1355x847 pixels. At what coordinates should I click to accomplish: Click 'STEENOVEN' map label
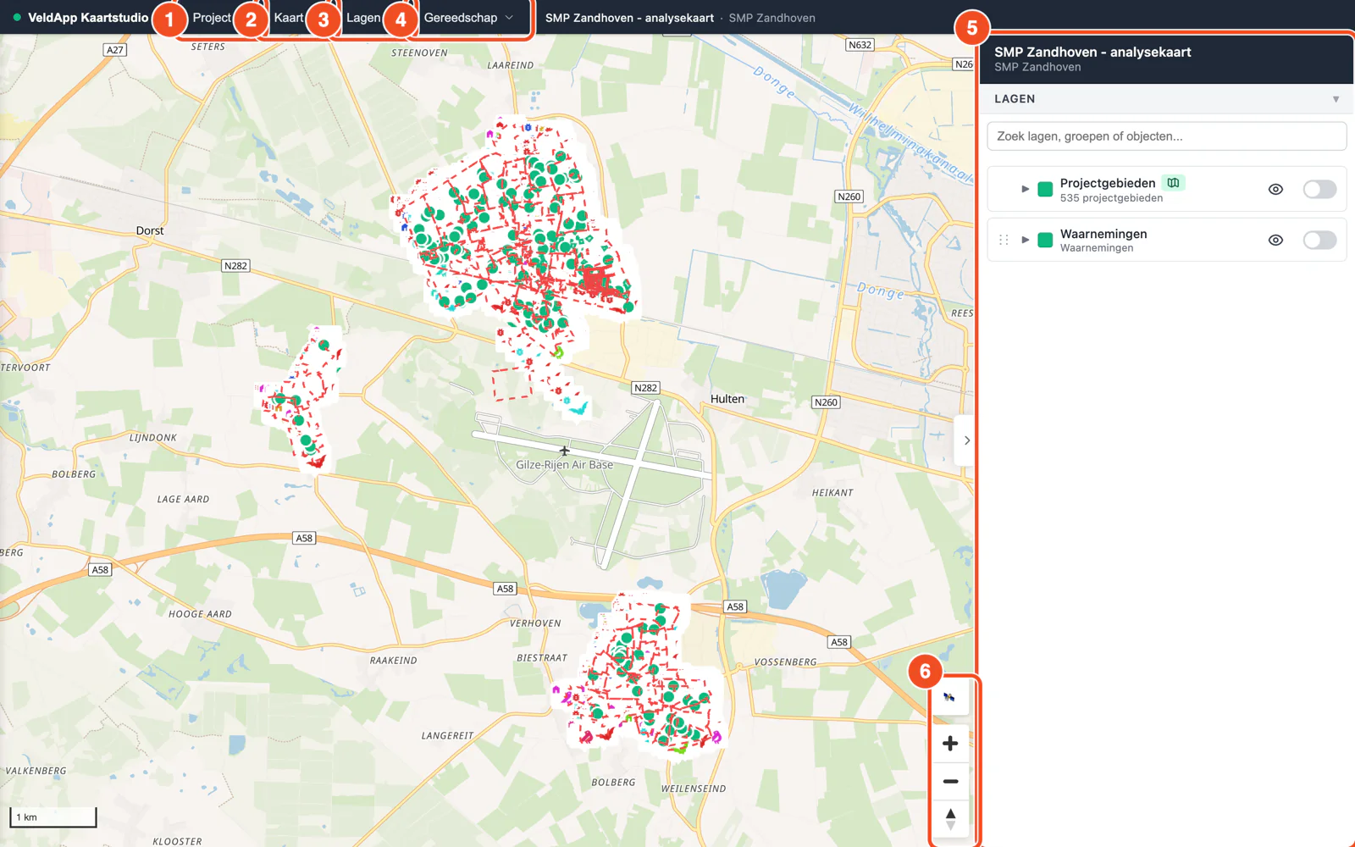coord(419,53)
